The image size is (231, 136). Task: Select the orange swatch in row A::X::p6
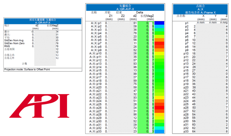(x=159, y=40)
